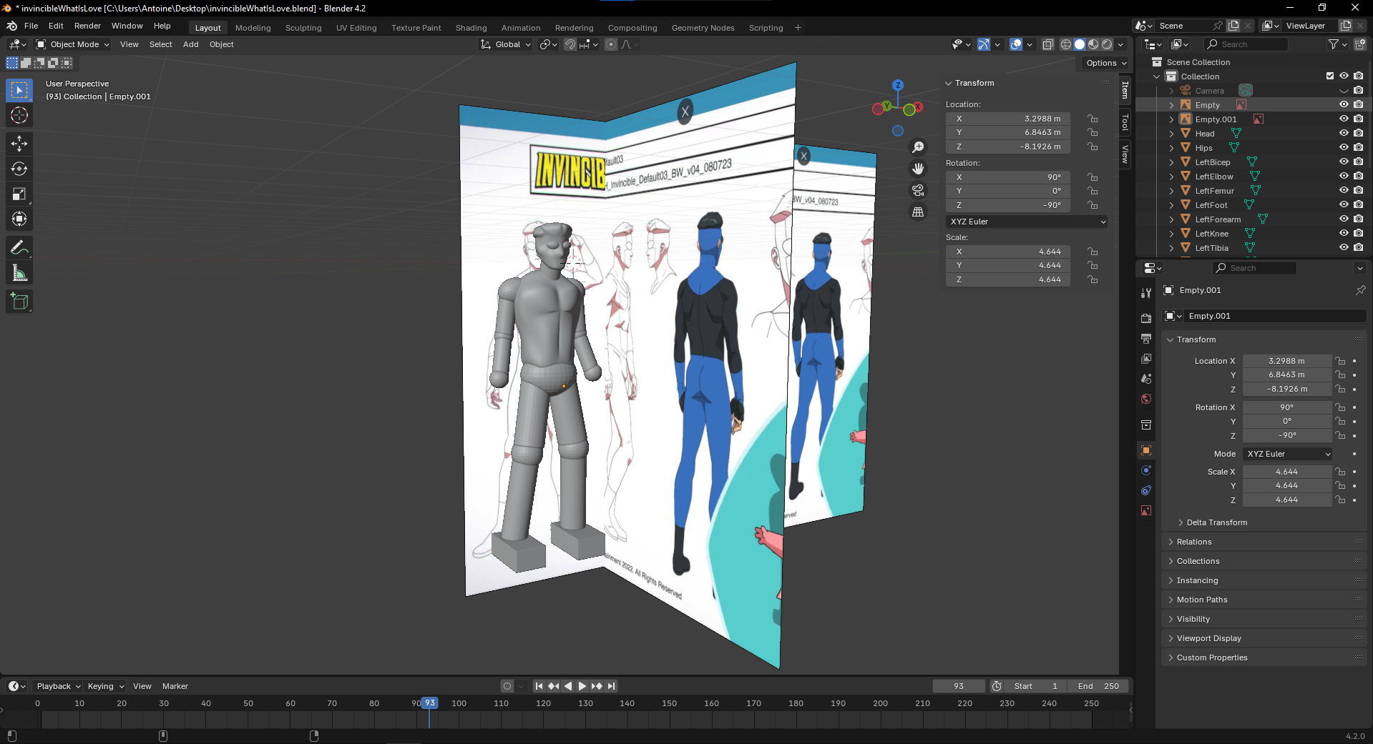The width and height of the screenshot is (1373, 744).
Task: Open the View Layer properties tab
Action: click(x=1146, y=358)
